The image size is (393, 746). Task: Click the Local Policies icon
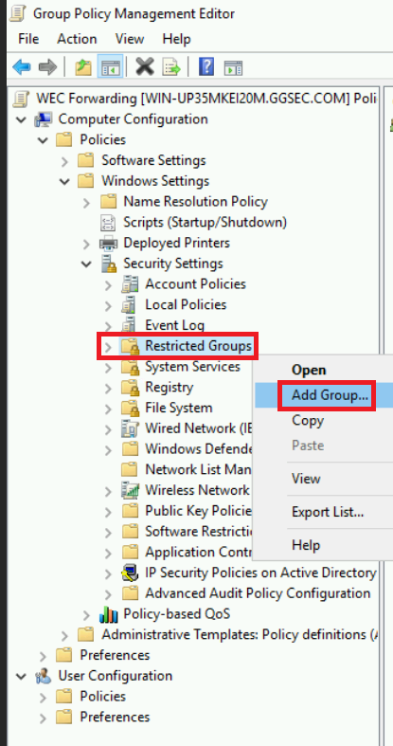[130, 305]
